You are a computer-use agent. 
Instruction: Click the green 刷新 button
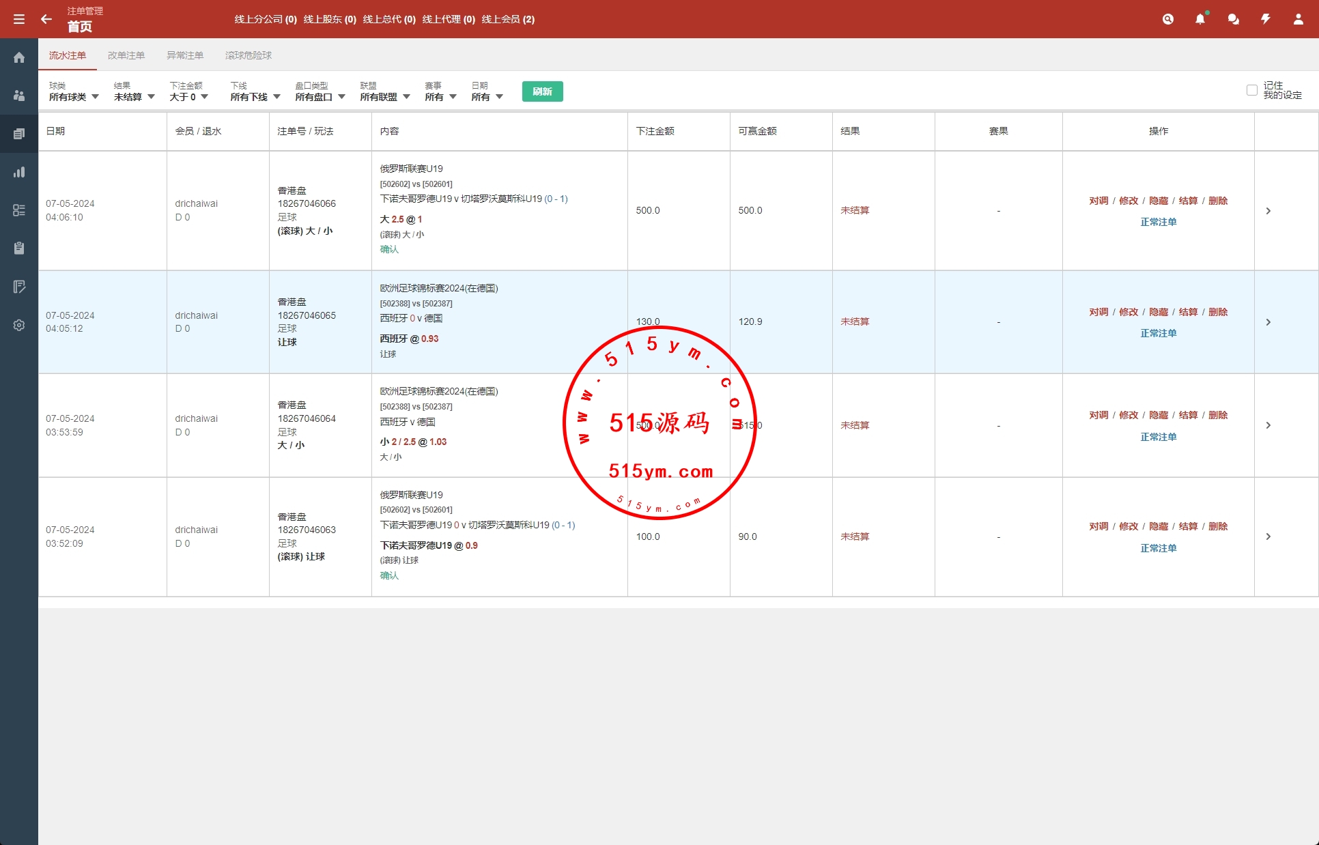[542, 91]
